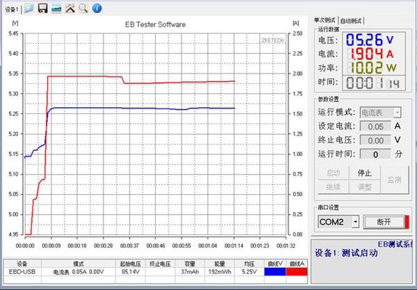This screenshot has width=417, height=290.
Task: Open settings with the tools icon
Action: coord(70,8)
